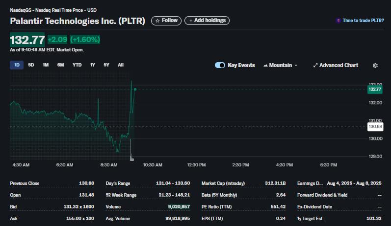Click the As of 9:40:48 AM EDT timestamp
391x226 pixels.
47,50
